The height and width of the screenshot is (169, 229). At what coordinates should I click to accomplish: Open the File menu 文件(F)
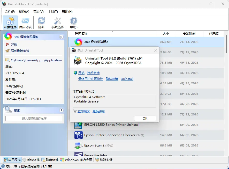point(10,12)
